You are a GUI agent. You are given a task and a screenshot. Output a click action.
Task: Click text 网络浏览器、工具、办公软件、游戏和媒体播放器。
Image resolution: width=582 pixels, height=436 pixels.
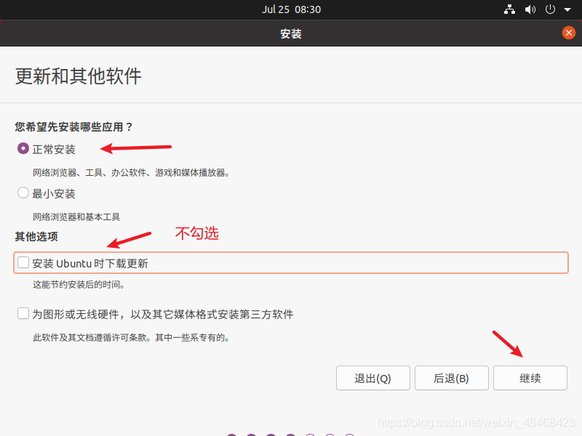[131, 172]
